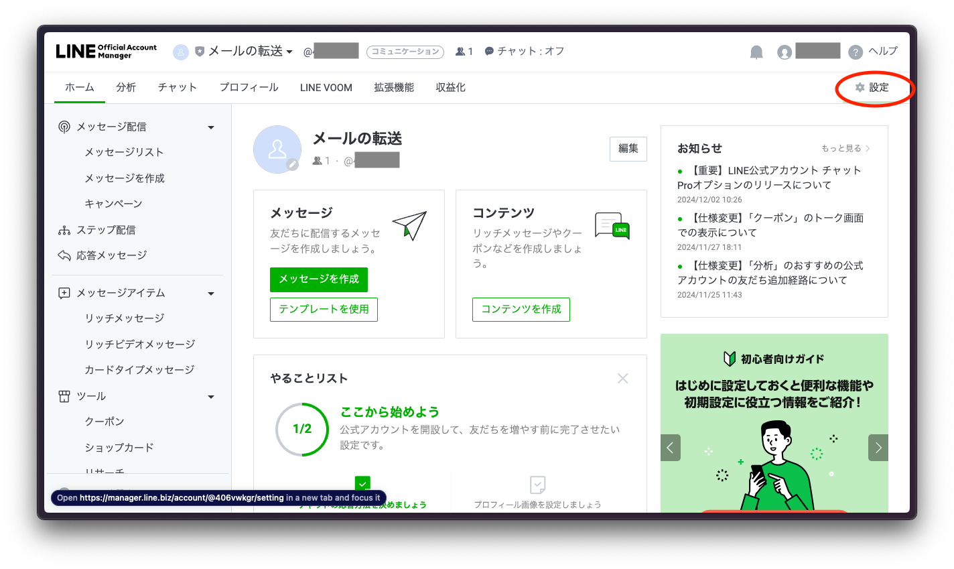The image size is (954, 569).
Task: Collapse the メッセージアイテム sidebar section
Action: click(x=210, y=293)
